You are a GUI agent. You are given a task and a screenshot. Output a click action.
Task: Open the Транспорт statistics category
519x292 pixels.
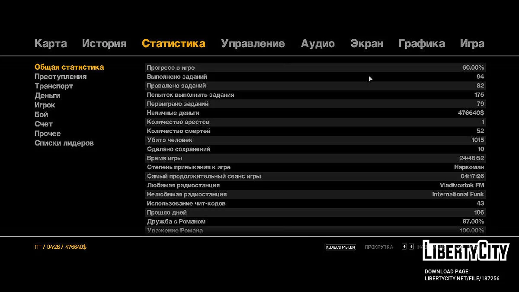coord(54,86)
